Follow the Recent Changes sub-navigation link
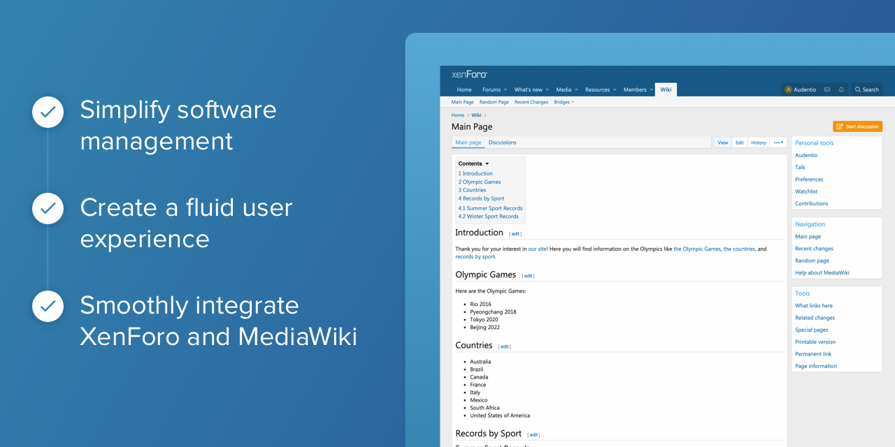 point(531,102)
